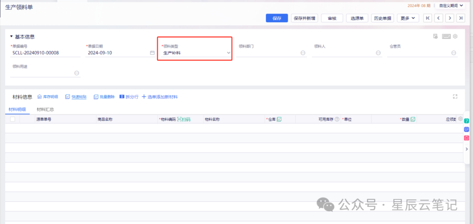The height and width of the screenshot is (224, 473).
Task: Click the 扫码 scan code icon
Action: tap(184, 119)
